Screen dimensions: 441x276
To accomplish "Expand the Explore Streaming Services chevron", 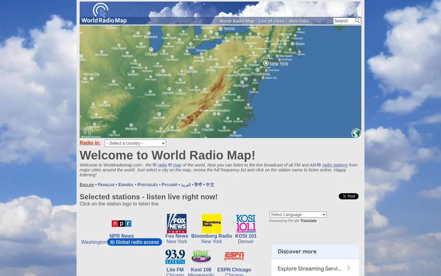I will 349,268.
